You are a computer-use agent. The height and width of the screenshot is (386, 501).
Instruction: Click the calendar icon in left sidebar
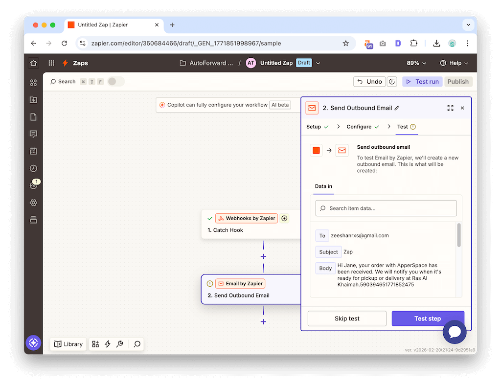coord(33,151)
